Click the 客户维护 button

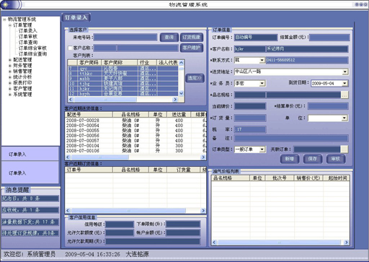click(x=192, y=48)
